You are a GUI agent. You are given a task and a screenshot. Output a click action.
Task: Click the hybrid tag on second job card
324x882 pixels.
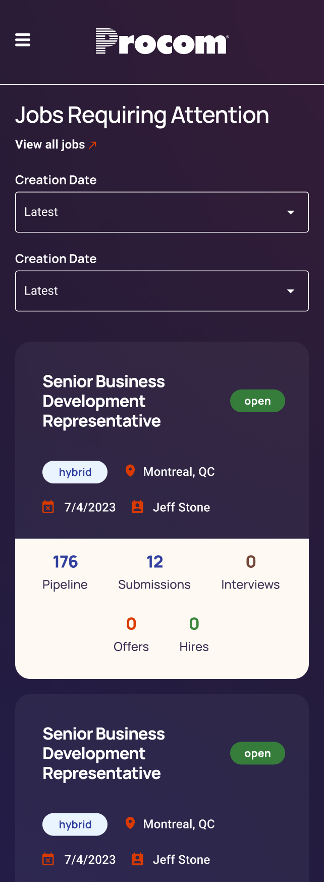(x=75, y=824)
